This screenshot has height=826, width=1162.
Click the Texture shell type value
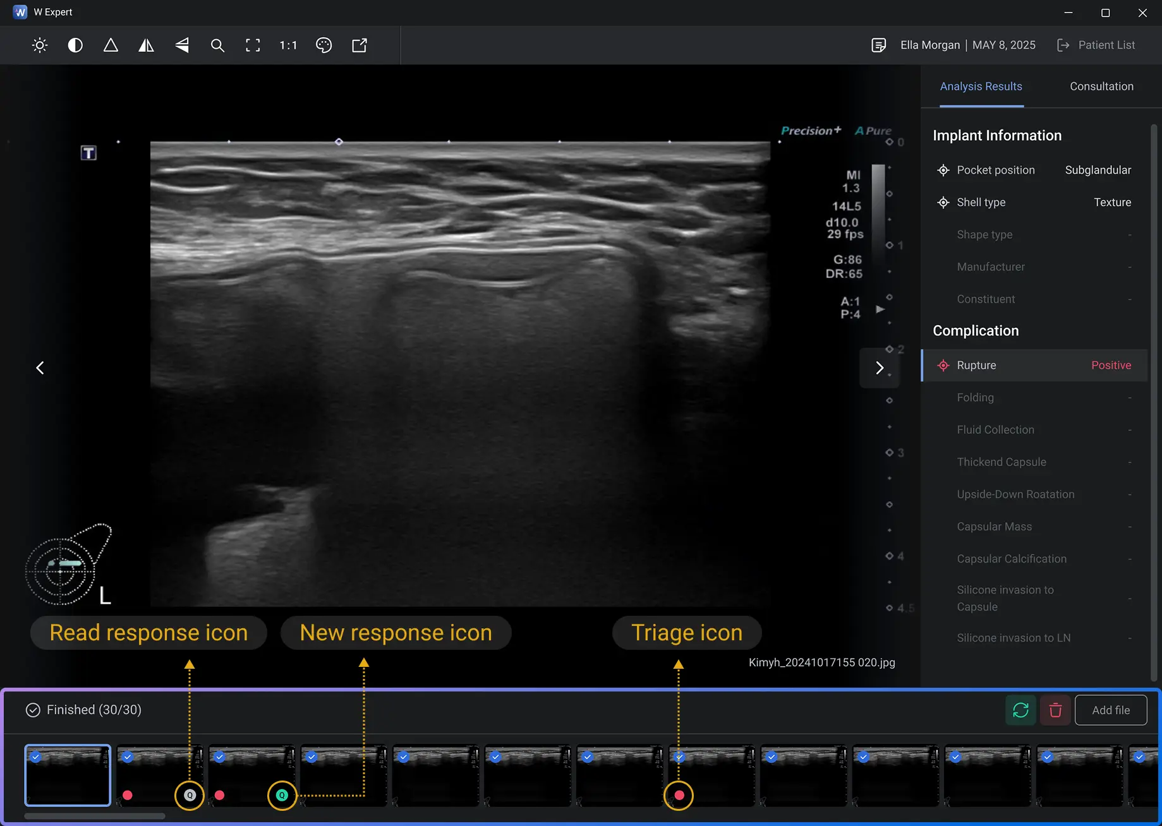pos(1112,202)
